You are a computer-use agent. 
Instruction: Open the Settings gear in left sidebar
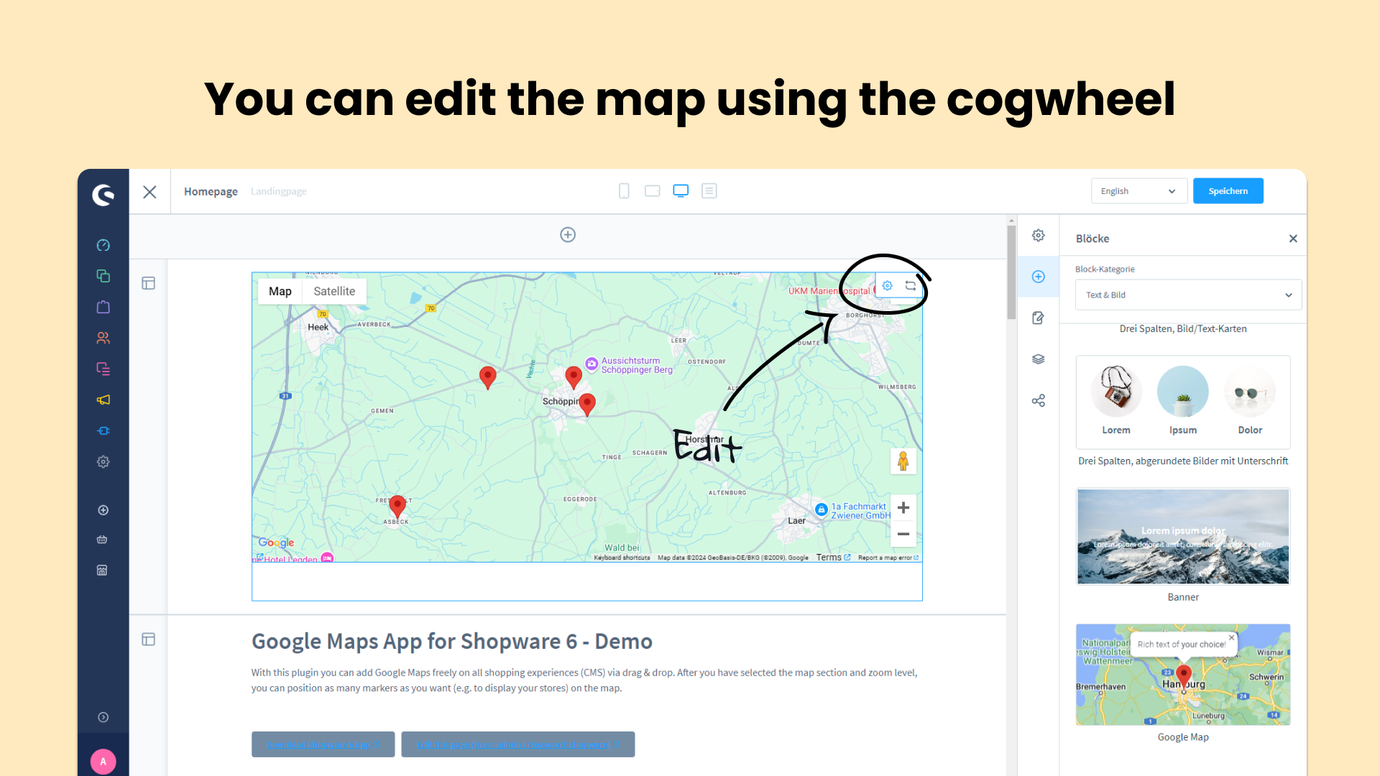(x=103, y=461)
